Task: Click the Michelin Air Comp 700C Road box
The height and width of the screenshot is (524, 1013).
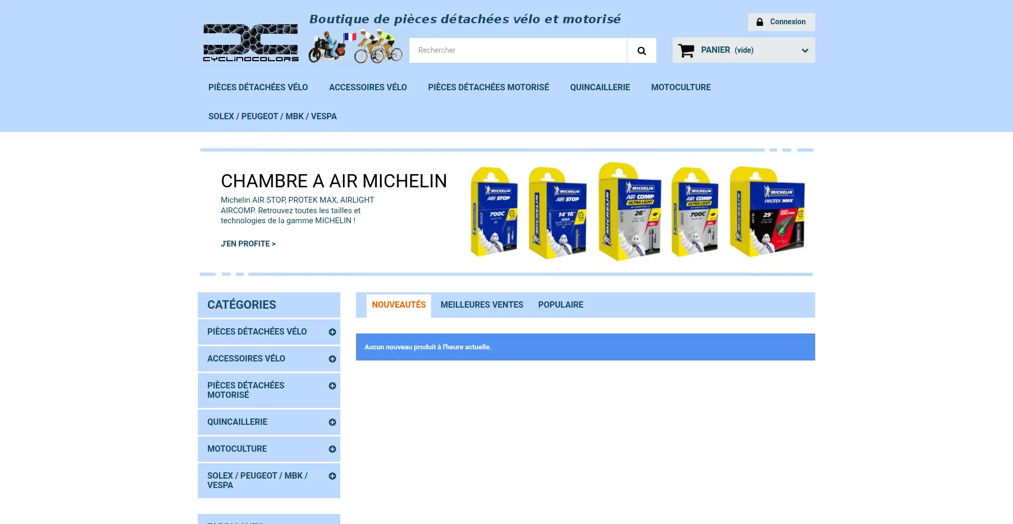Action: pyautogui.click(x=694, y=212)
